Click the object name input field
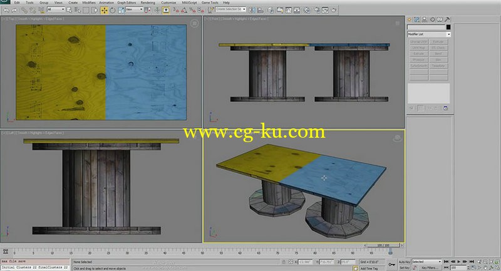The width and height of the screenshot is (501, 271). (426, 27)
